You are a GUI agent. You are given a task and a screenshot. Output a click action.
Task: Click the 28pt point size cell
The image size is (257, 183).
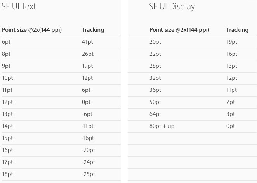tap(155, 66)
